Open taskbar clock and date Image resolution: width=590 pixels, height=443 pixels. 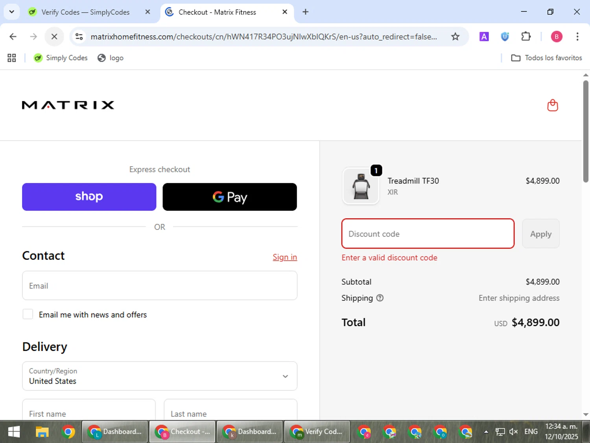pos(561,432)
